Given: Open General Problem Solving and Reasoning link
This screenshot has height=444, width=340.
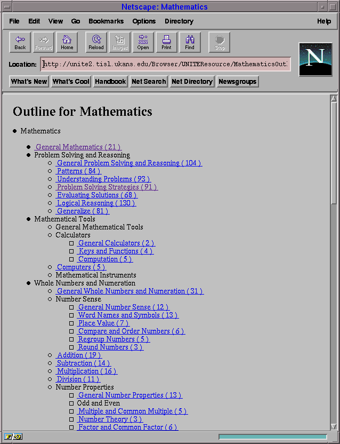Looking at the screenshot, I should point(129,163).
